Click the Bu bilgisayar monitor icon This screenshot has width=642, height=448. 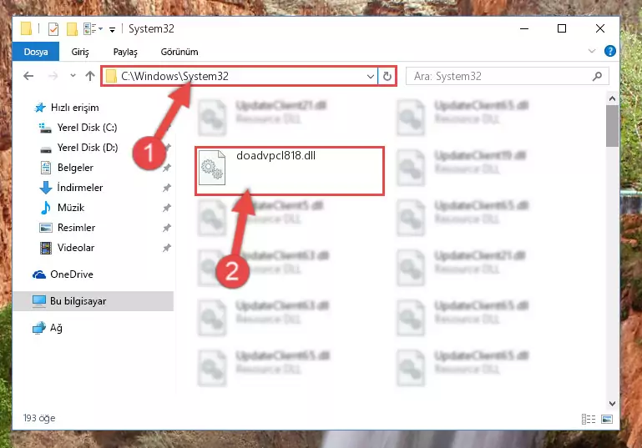[39, 301]
